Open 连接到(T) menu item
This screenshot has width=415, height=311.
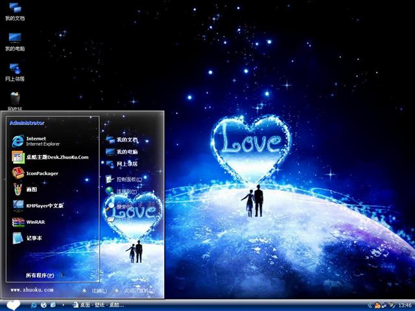[x=121, y=191]
